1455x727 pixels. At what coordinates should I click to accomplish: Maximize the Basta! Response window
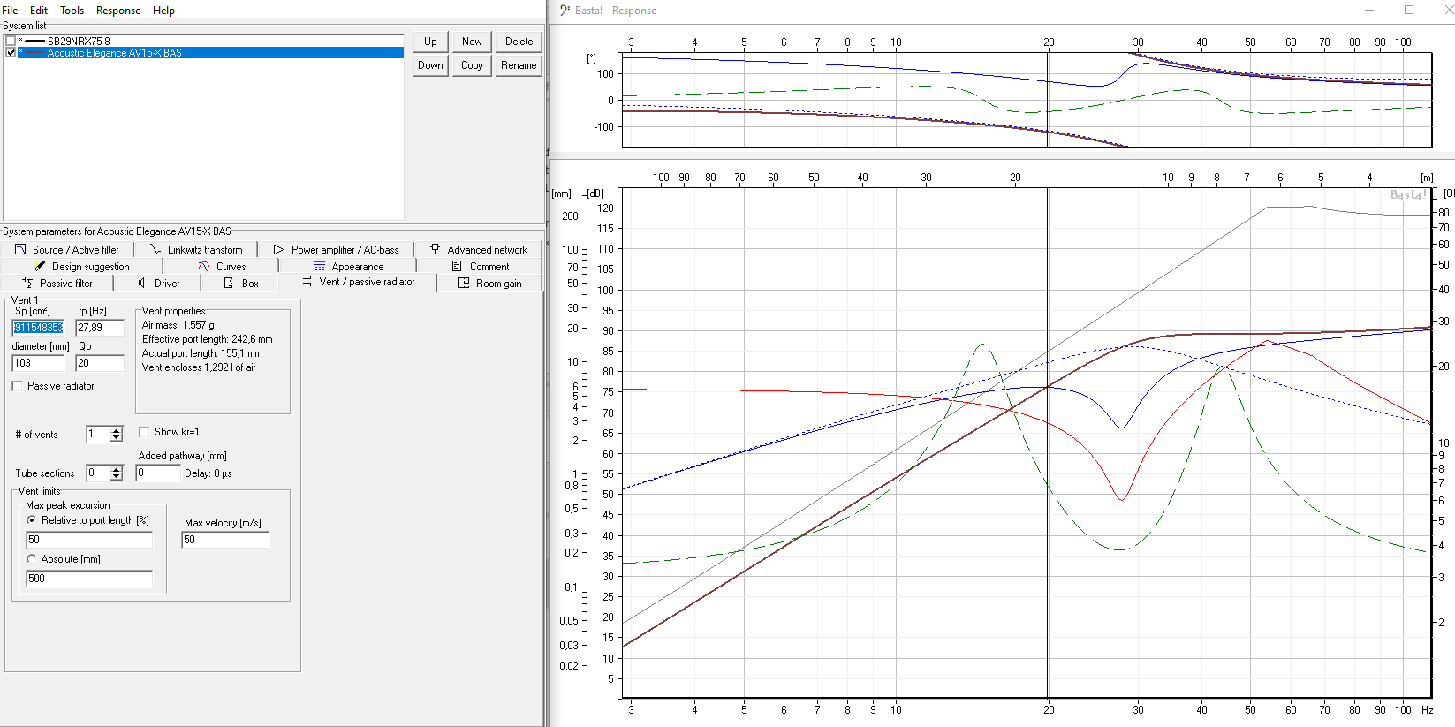[x=1409, y=11]
